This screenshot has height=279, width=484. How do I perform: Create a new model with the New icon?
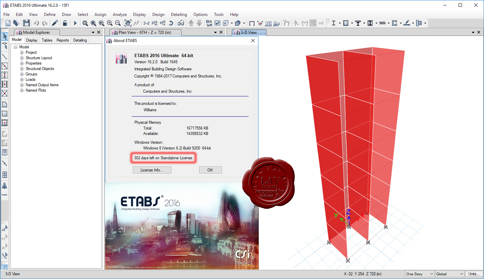[x=8, y=23]
